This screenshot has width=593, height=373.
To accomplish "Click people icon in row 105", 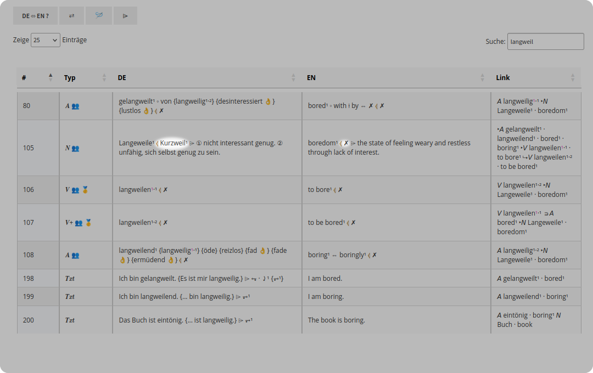I will coord(76,148).
